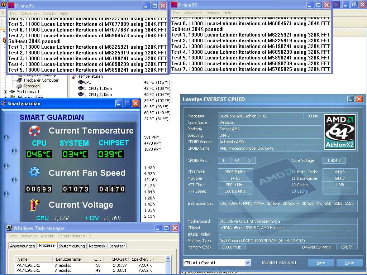The width and height of the screenshot is (367, 275).
Task: Open Datei menu in Task-Manager
Action: click(x=12, y=236)
